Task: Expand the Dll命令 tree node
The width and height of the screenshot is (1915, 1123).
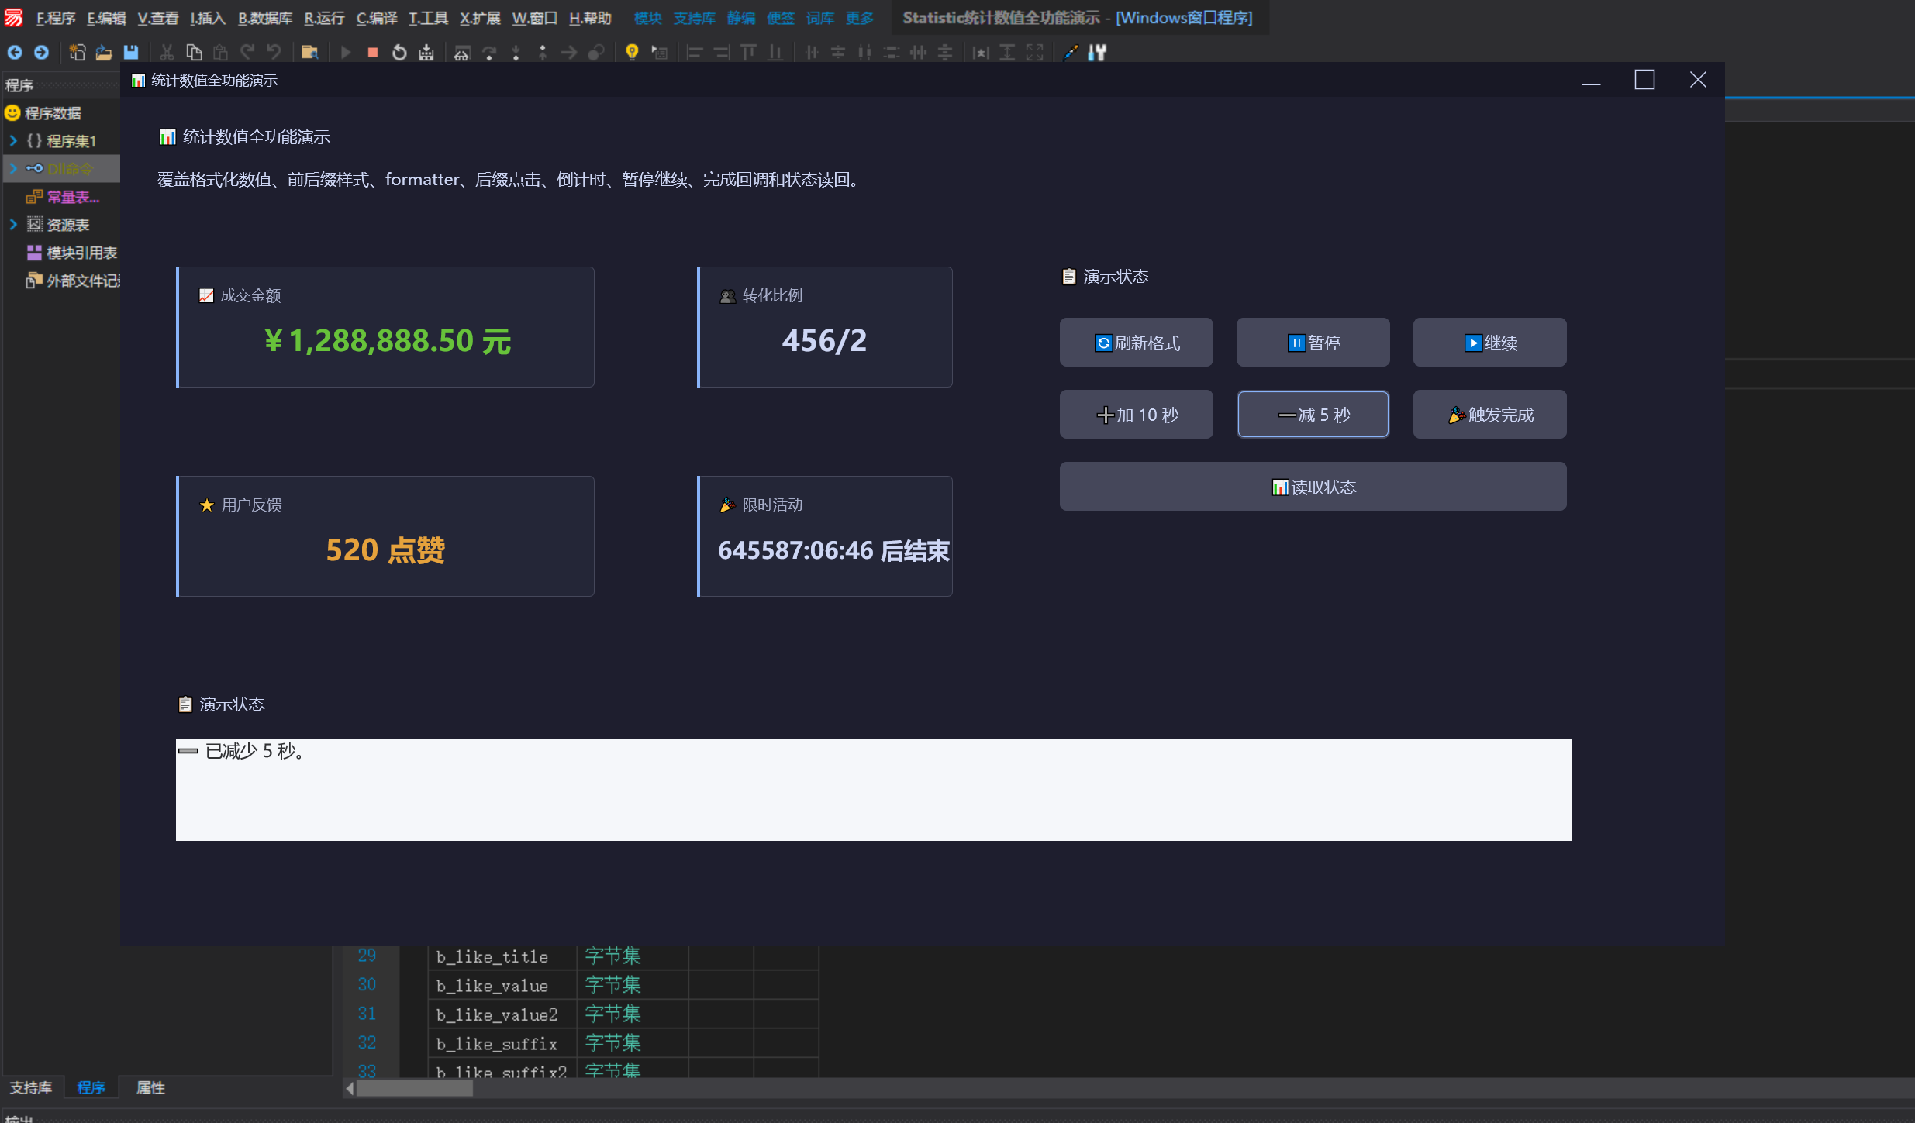Action: point(13,169)
